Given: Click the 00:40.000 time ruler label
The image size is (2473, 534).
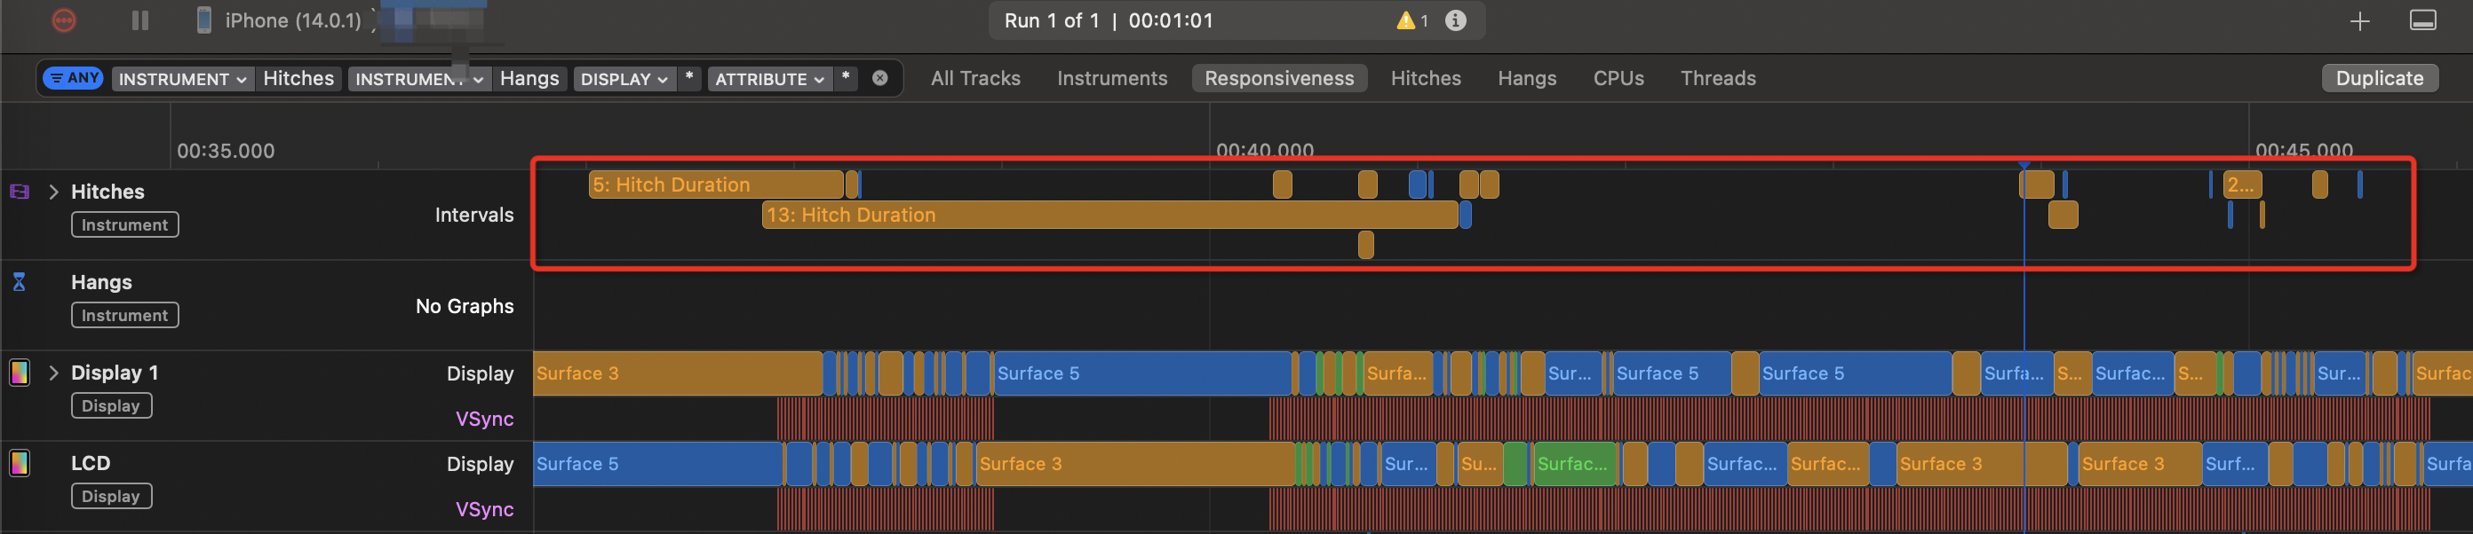Looking at the screenshot, I should 1264,151.
